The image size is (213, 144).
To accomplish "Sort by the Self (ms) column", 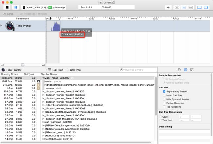I will (x=29, y=74).
